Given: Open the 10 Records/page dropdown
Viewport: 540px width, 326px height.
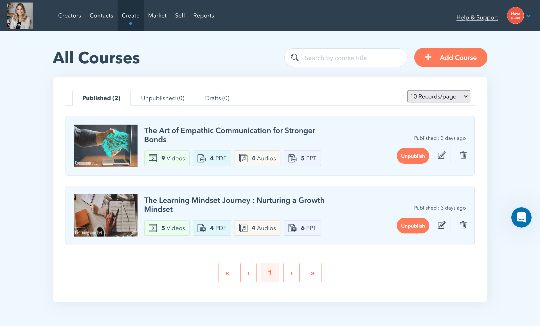Looking at the screenshot, I should [438, 96].
